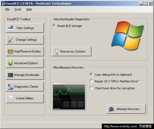Viewport: 154px width, 129px height.
Task: Click the Useful Utilities icon
Action: [10, 98]
